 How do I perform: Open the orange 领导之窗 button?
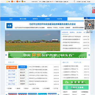pos(12,68)
